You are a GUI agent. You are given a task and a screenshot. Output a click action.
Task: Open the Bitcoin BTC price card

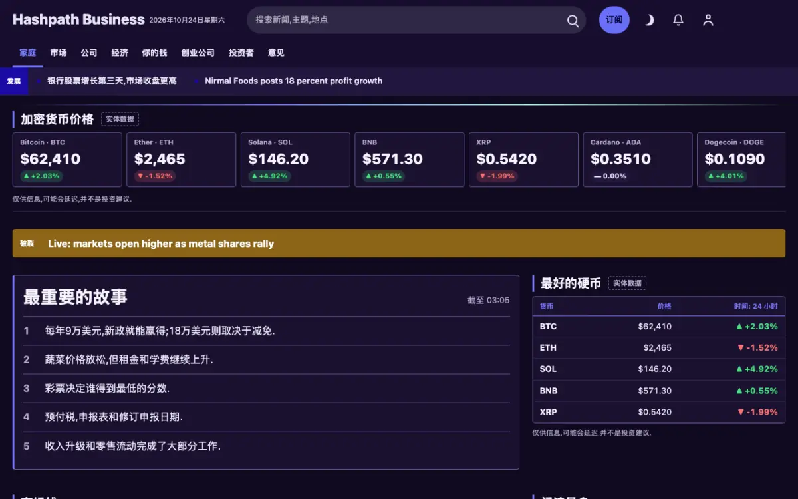click(67, 160)
